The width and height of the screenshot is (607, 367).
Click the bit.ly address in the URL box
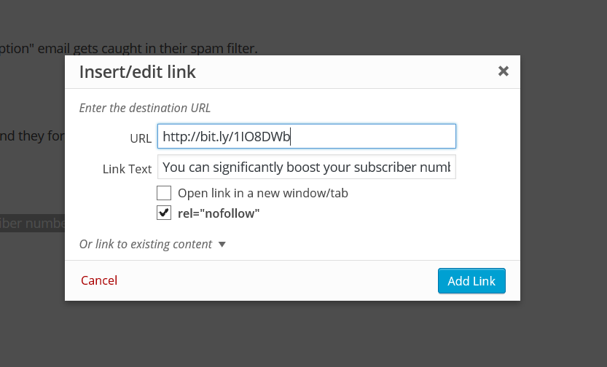(227, 136)
